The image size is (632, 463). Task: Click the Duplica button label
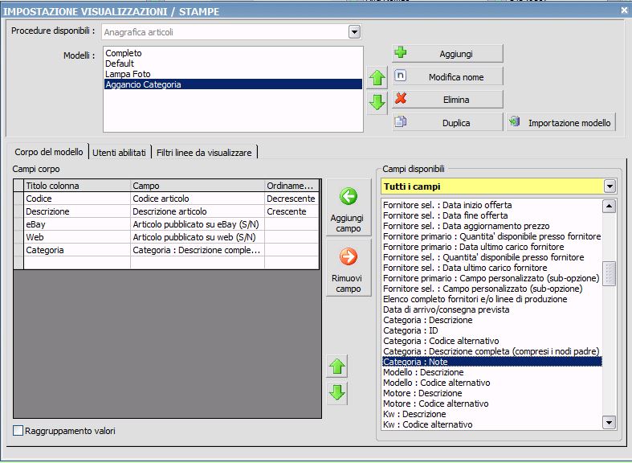coord(456,123)
